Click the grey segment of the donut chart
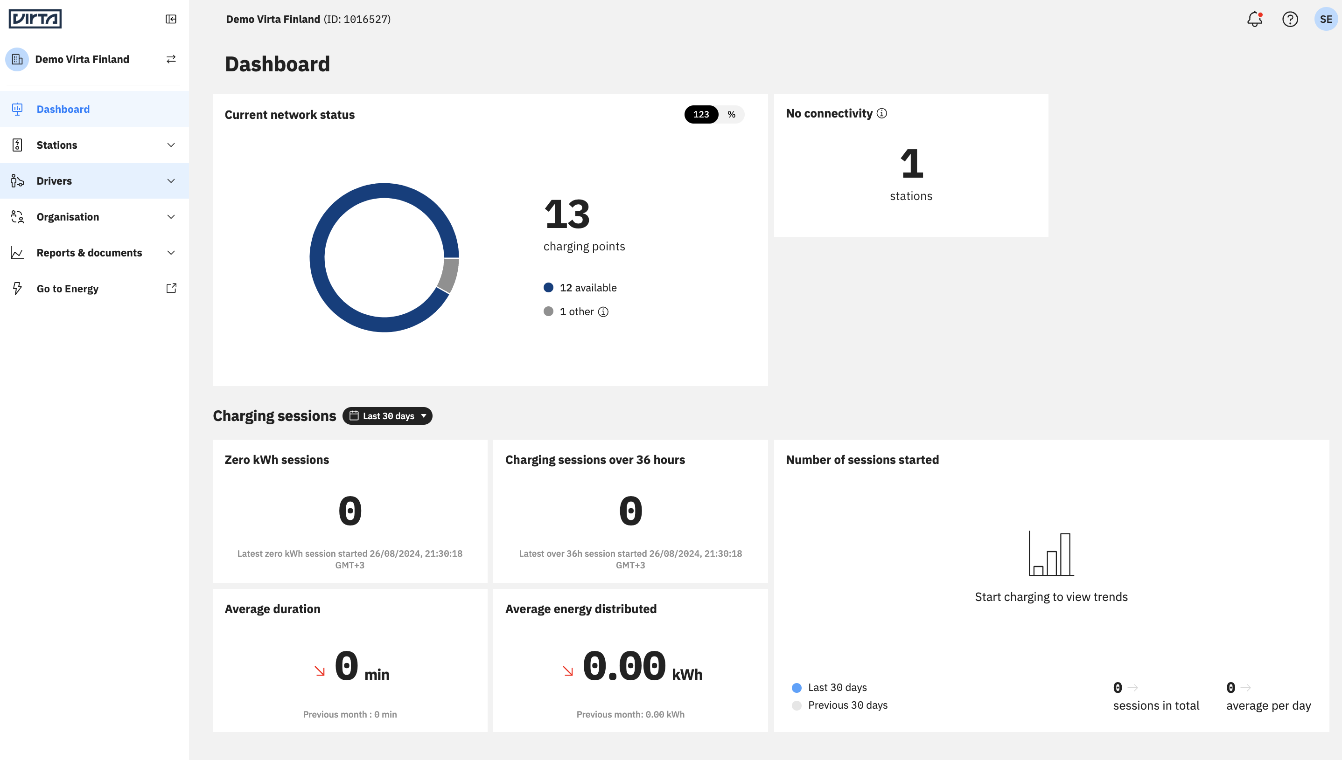Viewport: 1342px width, 760px height. pos(448,275)
